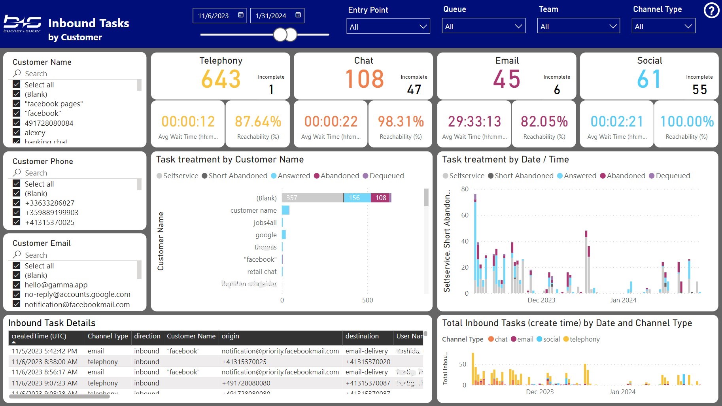Select the 357 Selfservice bar segment for (Blank)
The image size is (722, 406).
[x=312, y=198]
